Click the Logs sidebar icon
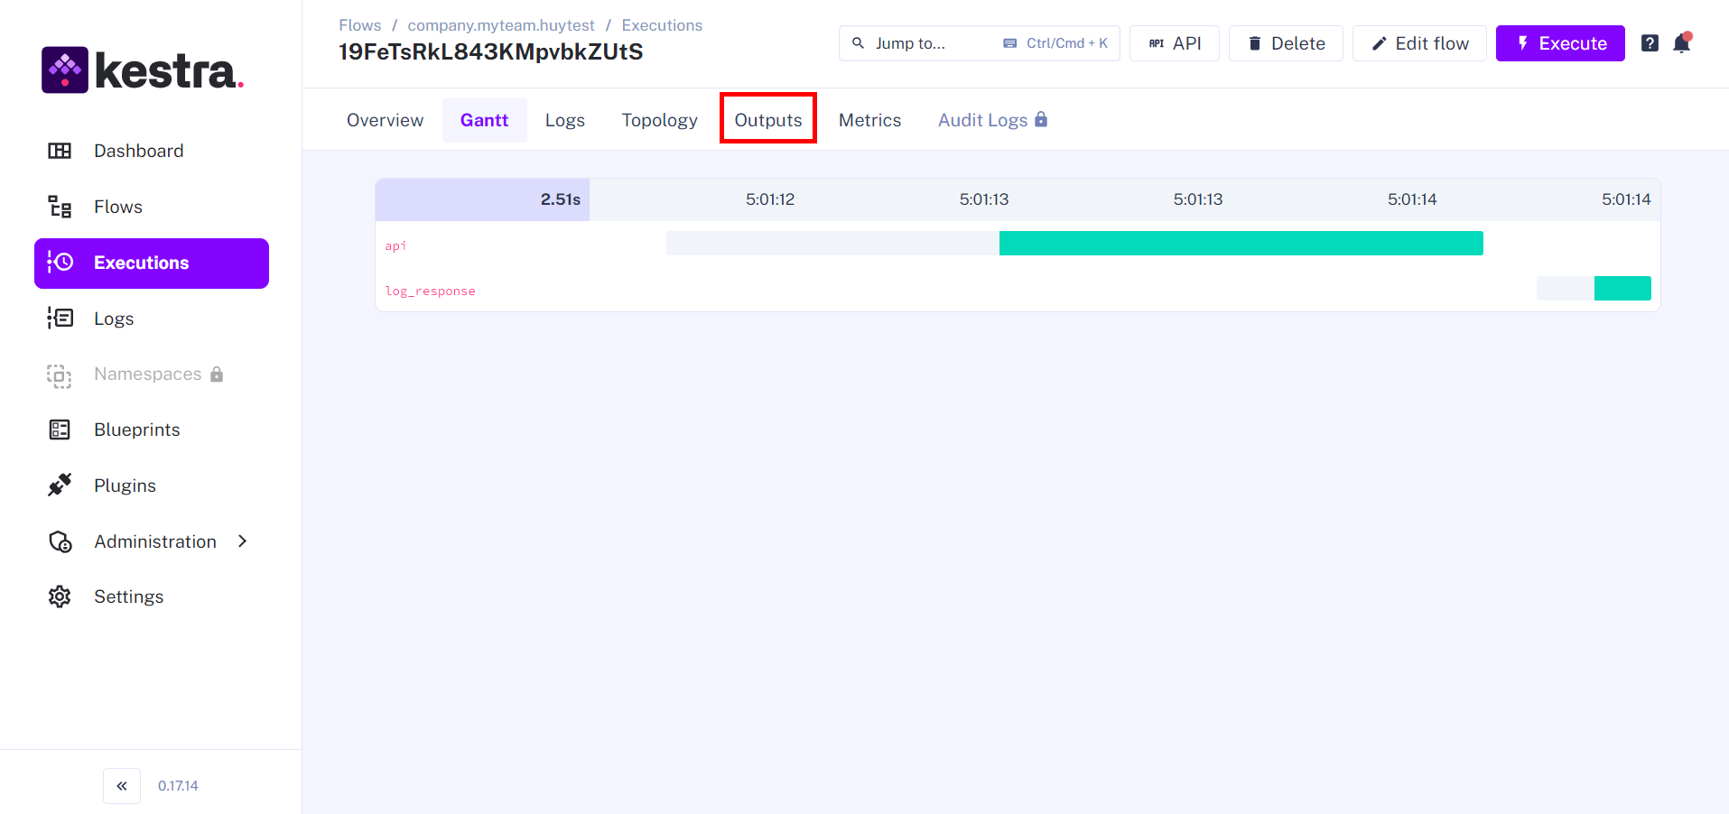The image size is (1729, 814). pyautogui.click(x=60, y=319)
